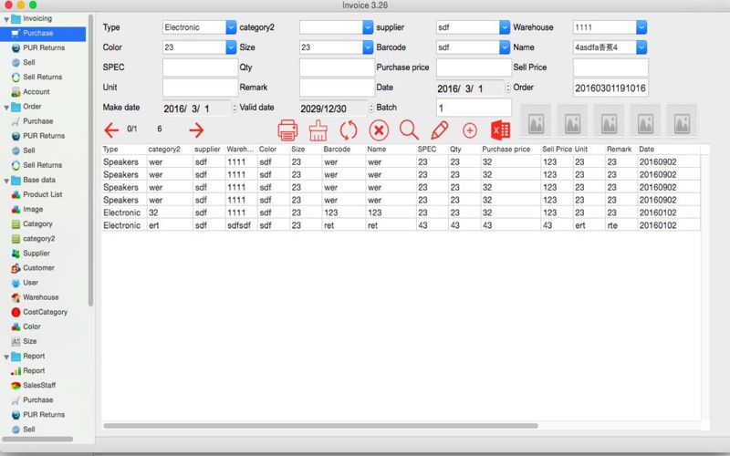The image size is (730, 456).
Task: Open the Name dropdown
Action: click(641, 47)
